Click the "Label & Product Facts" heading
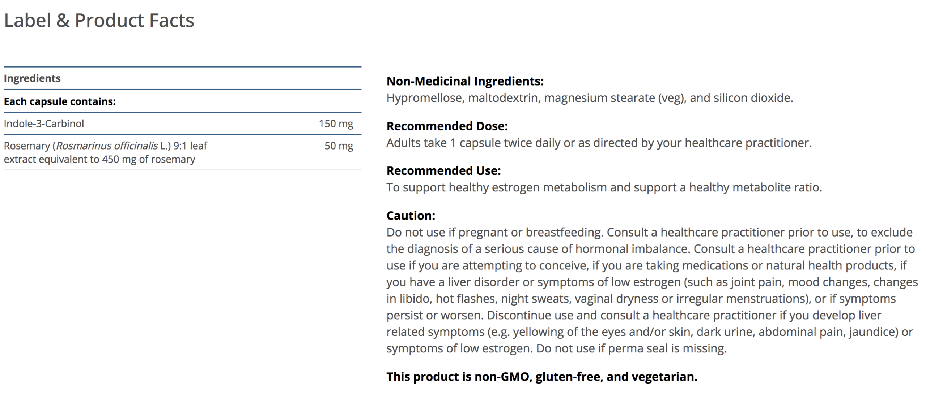Screen dimensions: 926x394 (x=99, y=21)
